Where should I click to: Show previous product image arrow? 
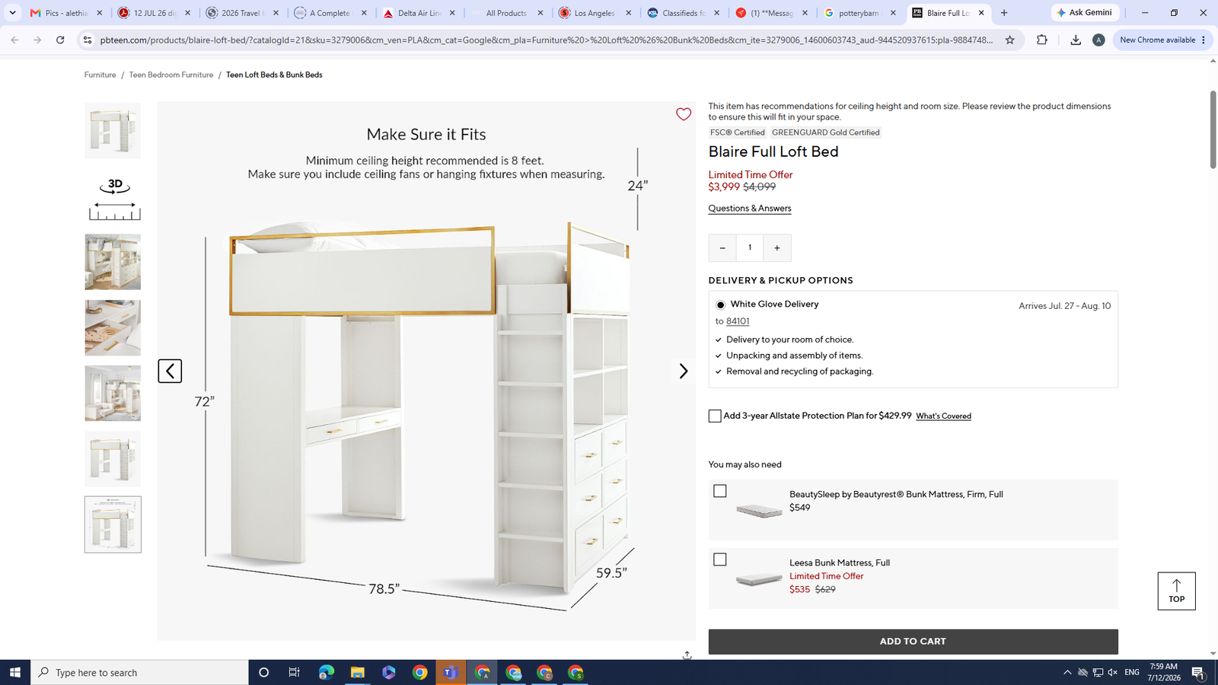tap(170, 371)
